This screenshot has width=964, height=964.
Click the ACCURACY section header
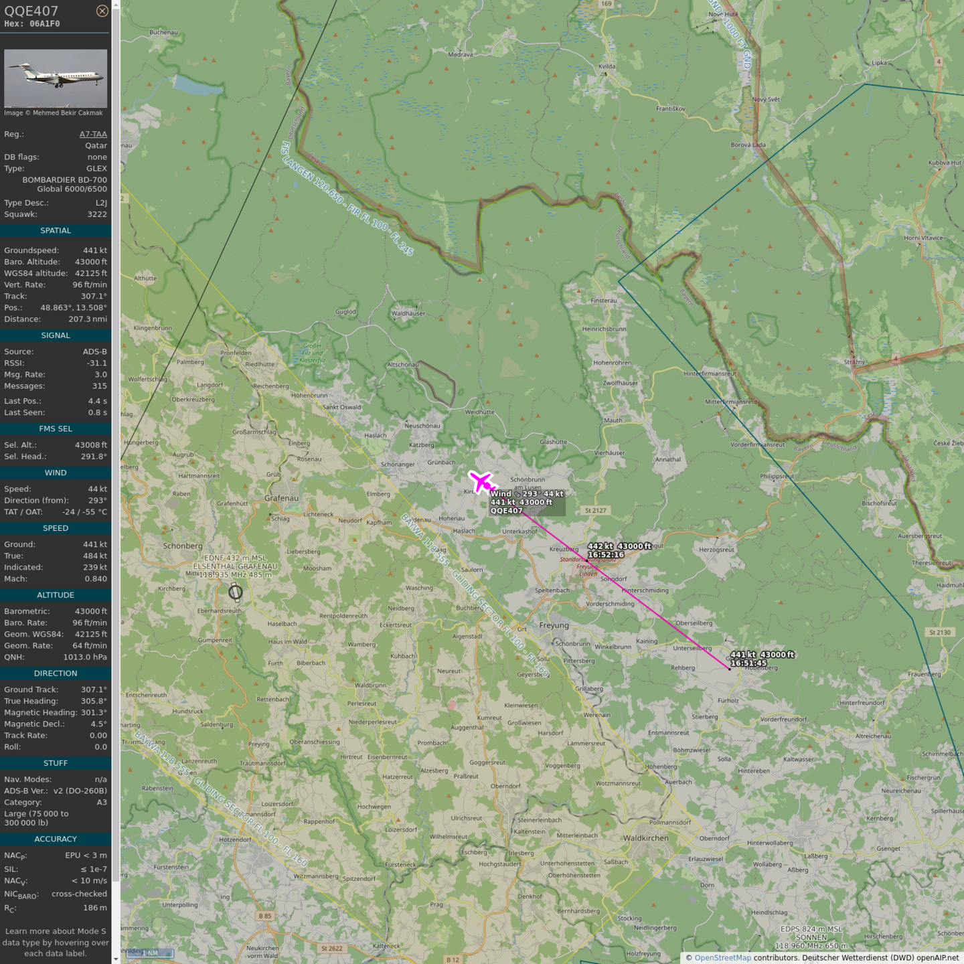tap(56, 839)
